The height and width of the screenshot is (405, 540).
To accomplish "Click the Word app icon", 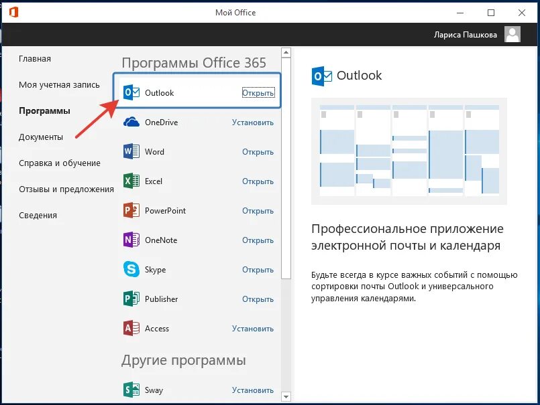I will pos(131,151).
